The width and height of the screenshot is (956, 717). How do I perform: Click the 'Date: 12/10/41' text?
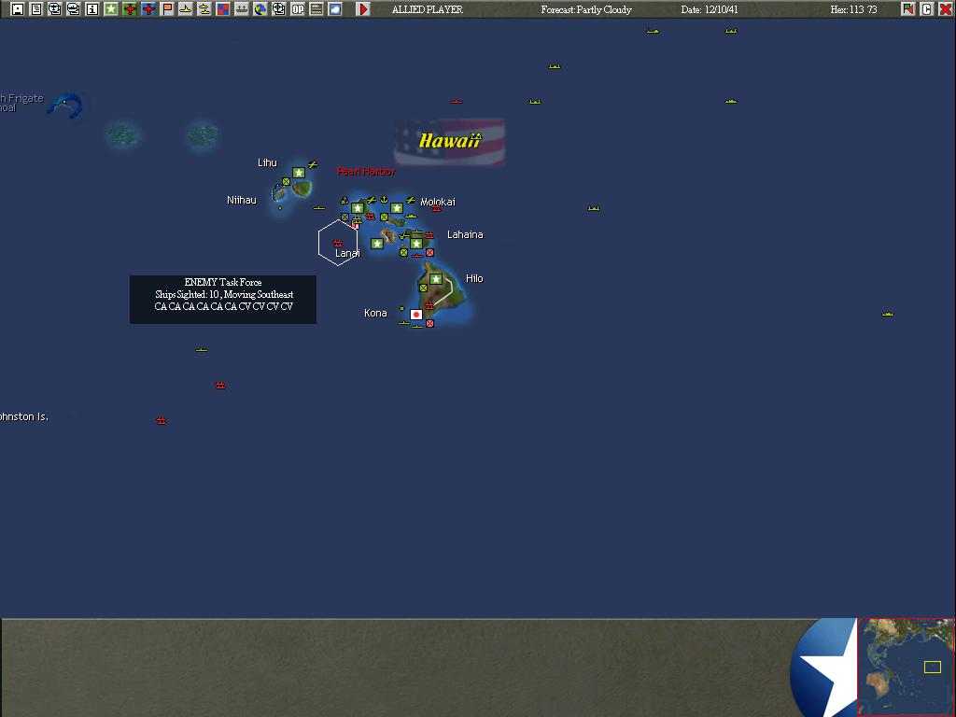point(710,9)
